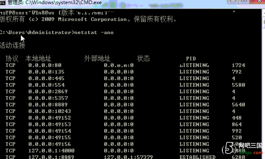Click the CMD system icon in title bar

(x=2, y=2)
